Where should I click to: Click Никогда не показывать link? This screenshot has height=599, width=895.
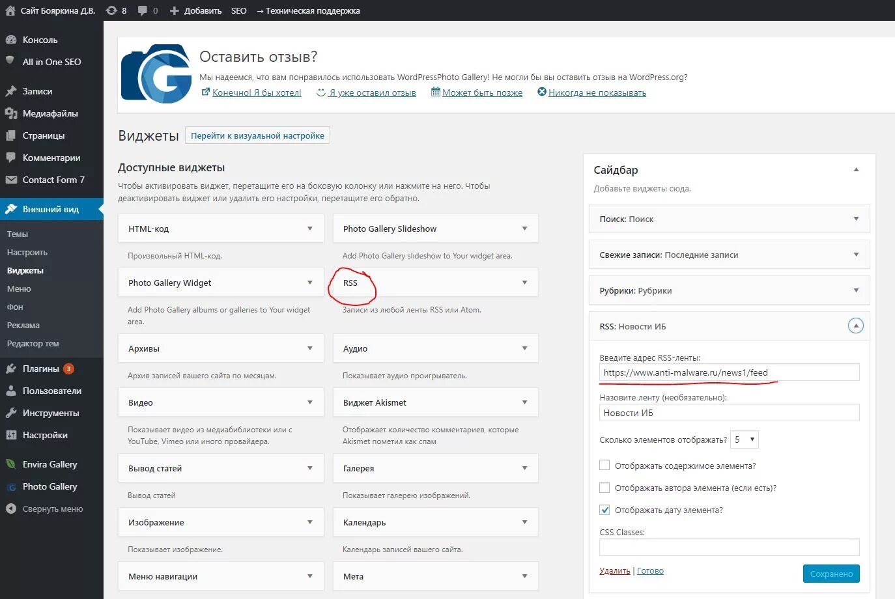coord(597,92)
